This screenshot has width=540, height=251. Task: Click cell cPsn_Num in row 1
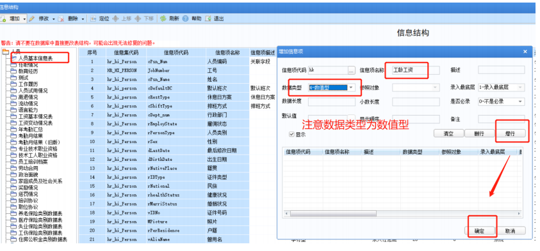pyautogui.click(x=176, y=61)
